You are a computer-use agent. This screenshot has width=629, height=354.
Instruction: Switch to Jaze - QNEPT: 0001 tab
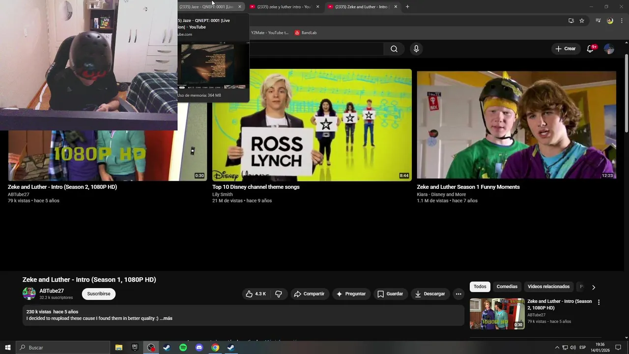pos(206,7)
